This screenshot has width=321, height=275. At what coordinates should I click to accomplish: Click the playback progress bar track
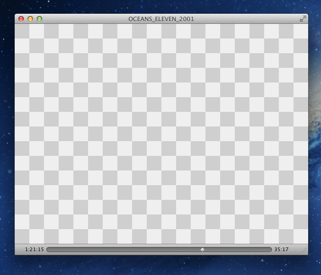tap(159, 250)
